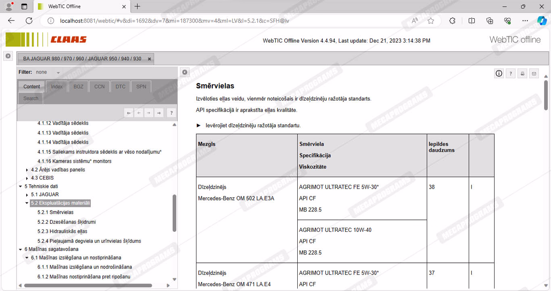Image resolution: width=551 pixels, height=291 pixels.
Task: Open navigation help in tree toolbar
Action: tap(171, 113)
